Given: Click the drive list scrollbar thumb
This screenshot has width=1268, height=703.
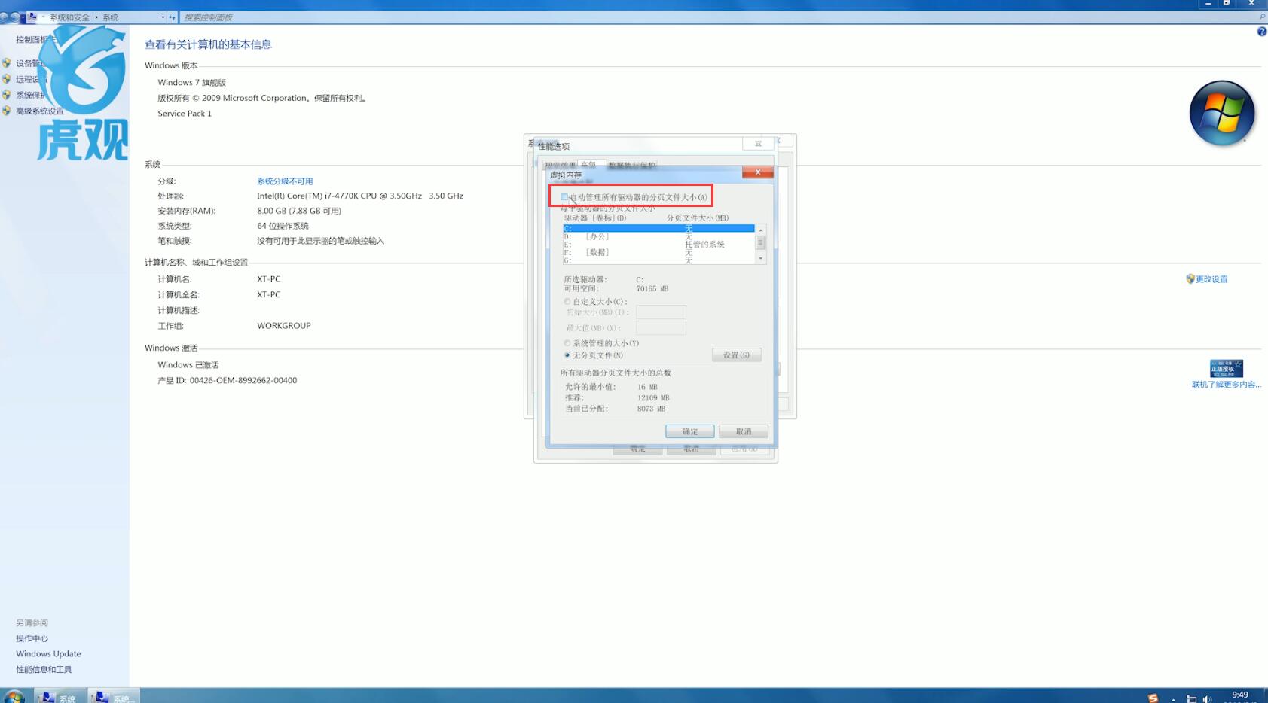Looking at the screenshot, I should pyautogui.click(x=761, y=242).
